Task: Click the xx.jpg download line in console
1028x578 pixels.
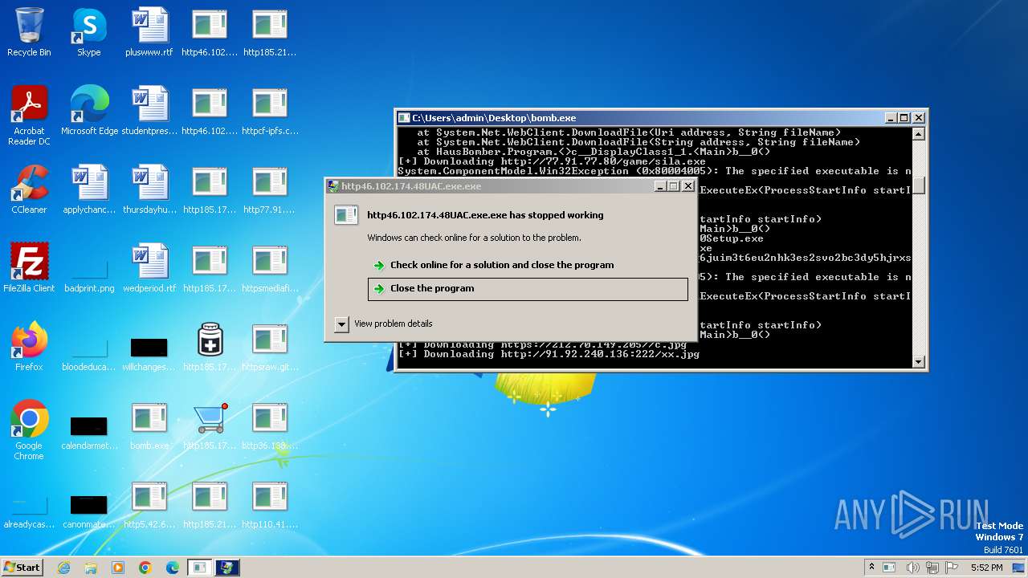Action: [549, 354]
